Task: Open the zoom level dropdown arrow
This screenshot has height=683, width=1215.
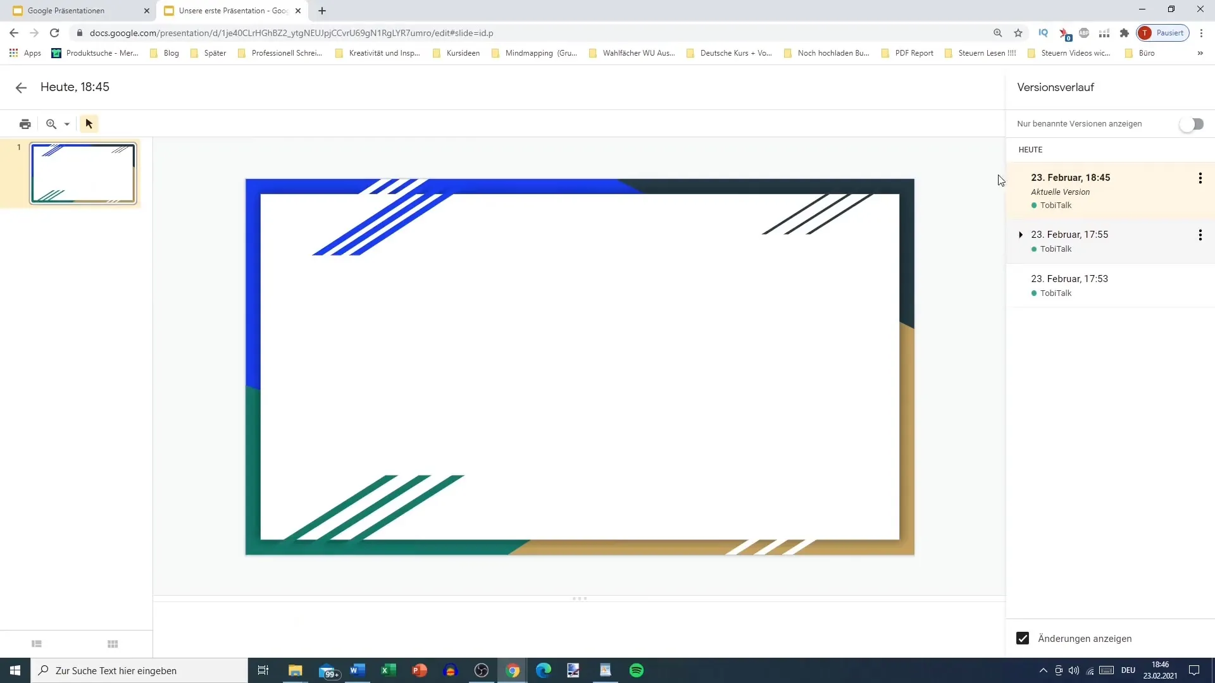Action: tap(67, 125)
